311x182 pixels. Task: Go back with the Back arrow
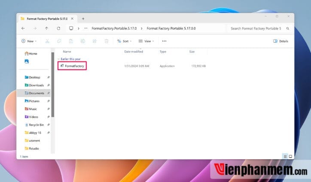click(23, 28)
